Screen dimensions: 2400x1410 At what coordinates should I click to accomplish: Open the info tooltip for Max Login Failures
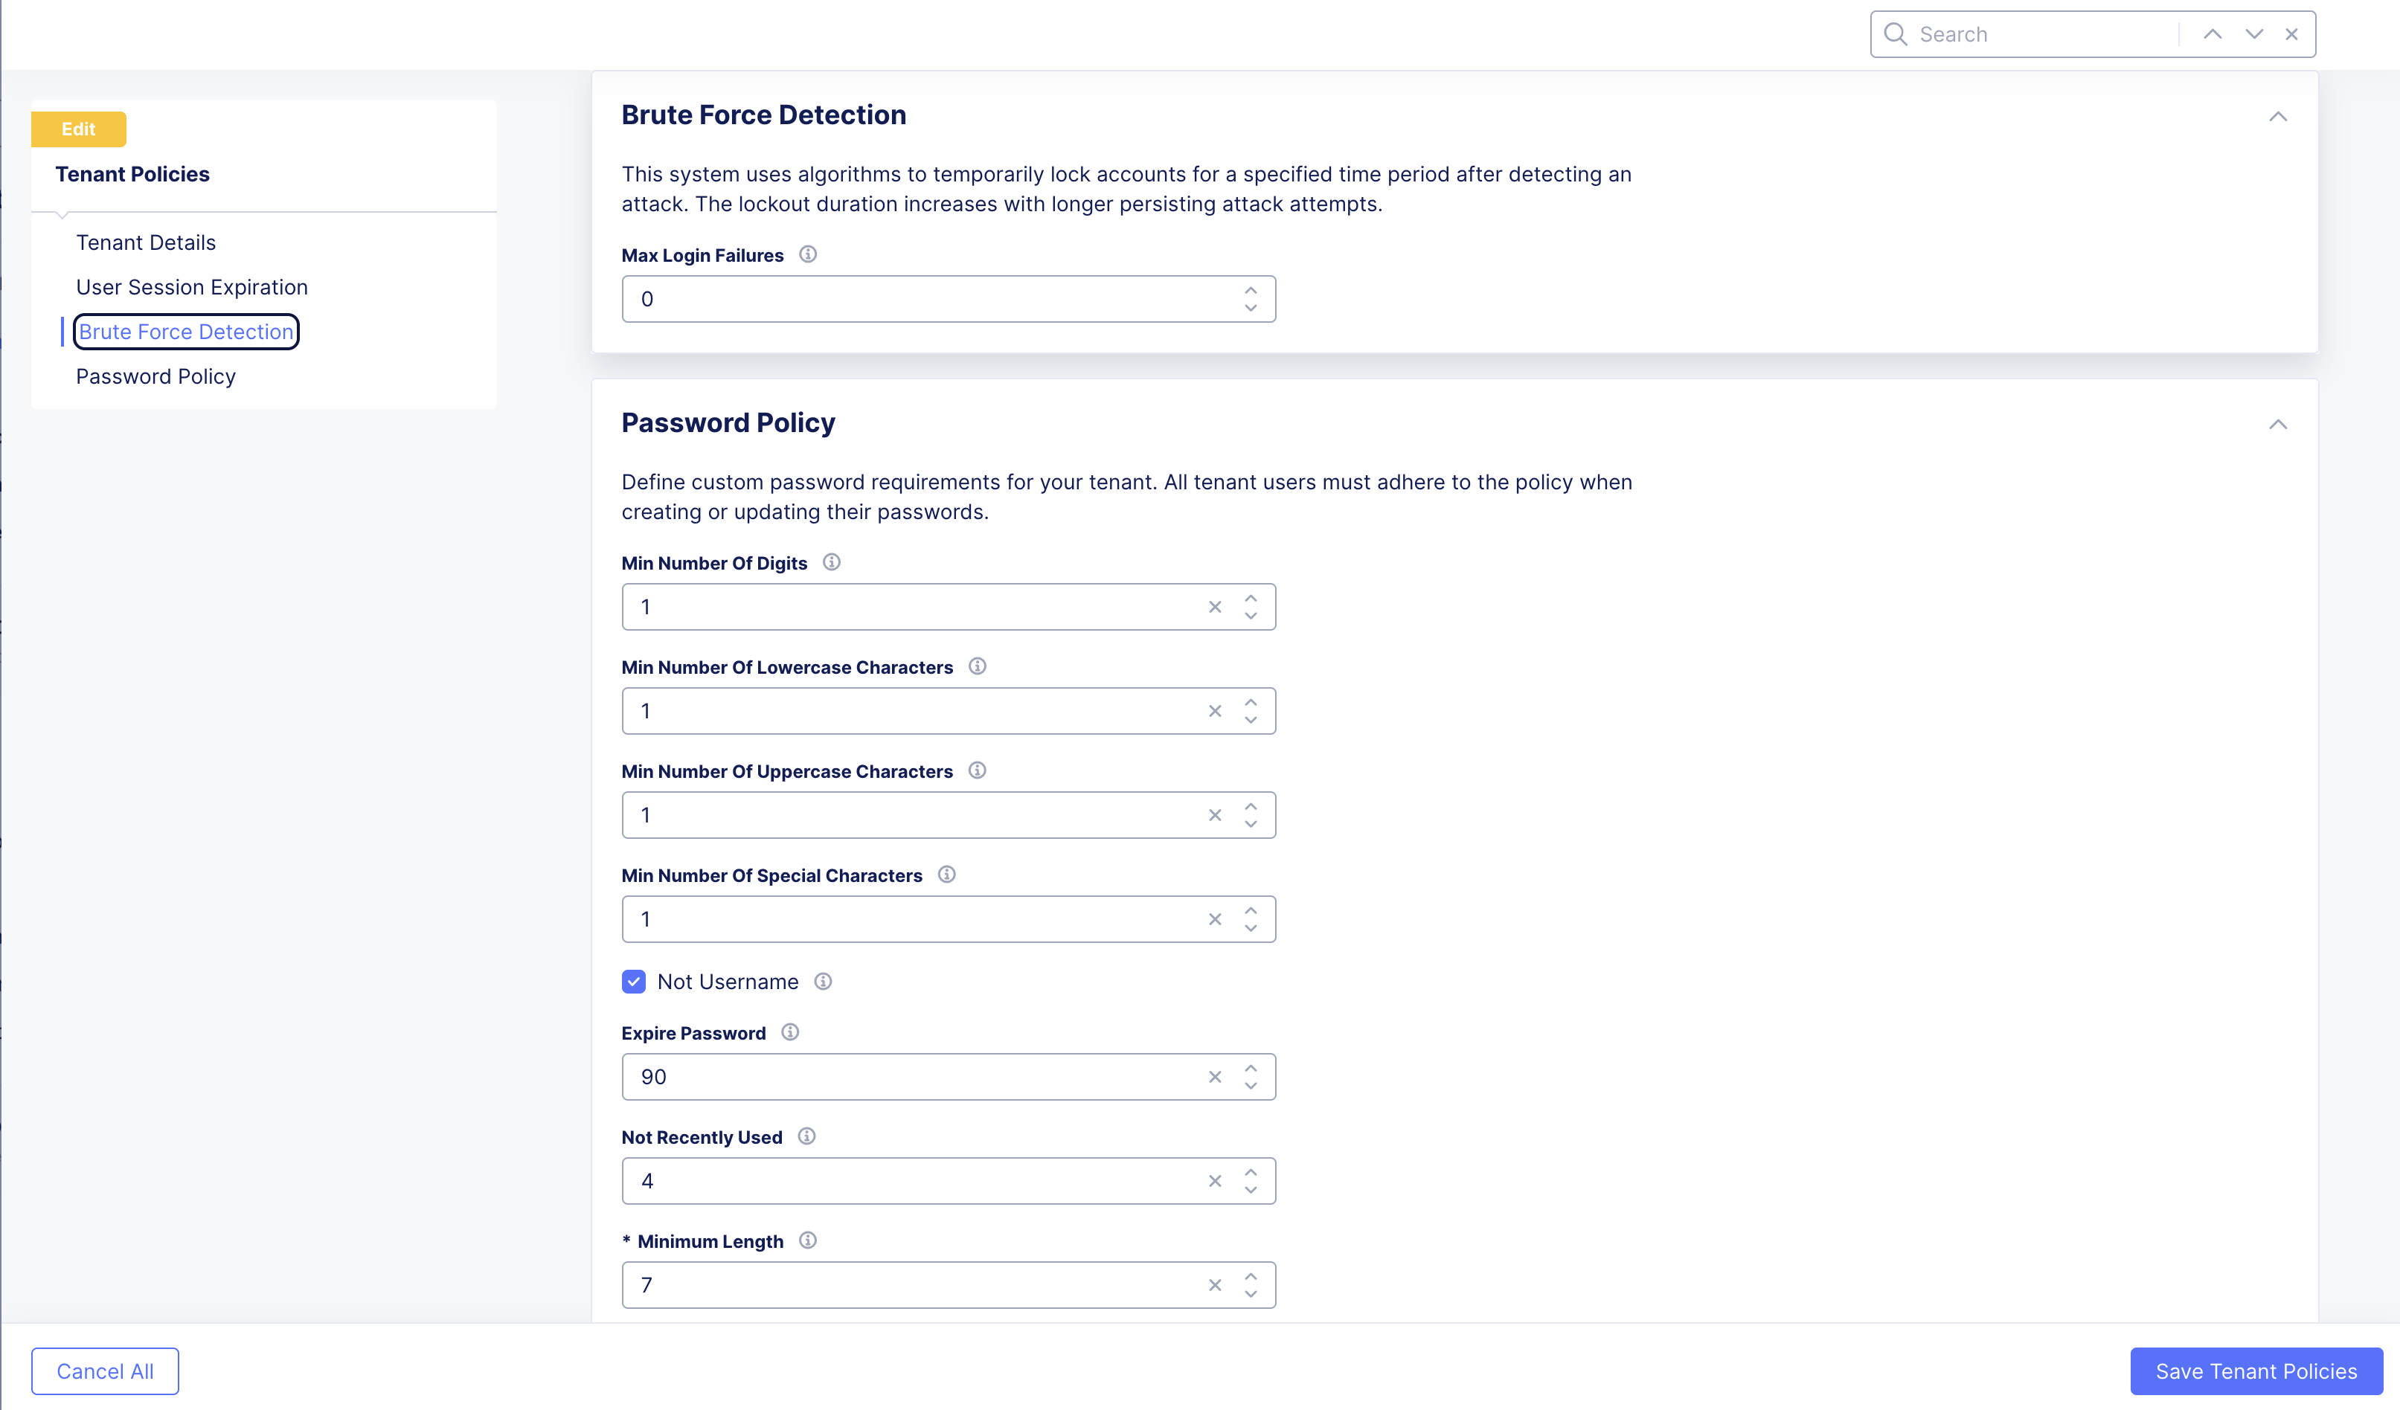coord(809,254)
